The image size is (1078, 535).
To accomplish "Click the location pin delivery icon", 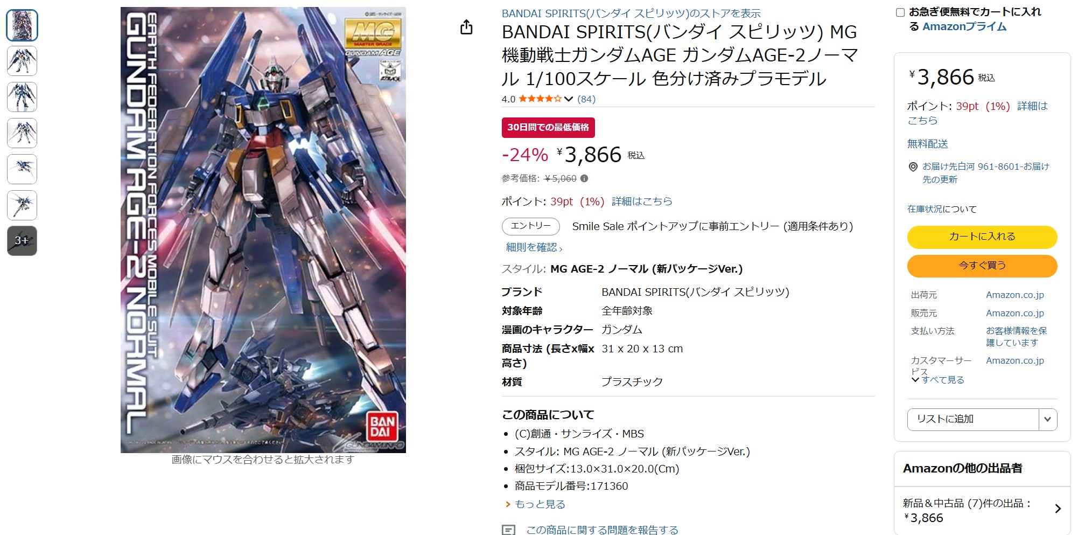I will (x=913, y=167).
